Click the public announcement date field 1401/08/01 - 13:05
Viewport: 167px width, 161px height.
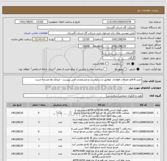[x=31, y=22]
